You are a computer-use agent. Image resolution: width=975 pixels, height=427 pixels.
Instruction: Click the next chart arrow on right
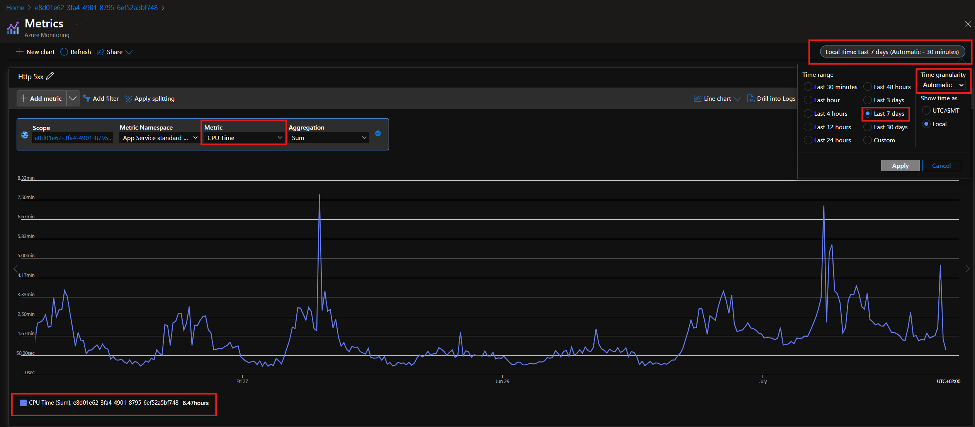(x=967, y=269)
